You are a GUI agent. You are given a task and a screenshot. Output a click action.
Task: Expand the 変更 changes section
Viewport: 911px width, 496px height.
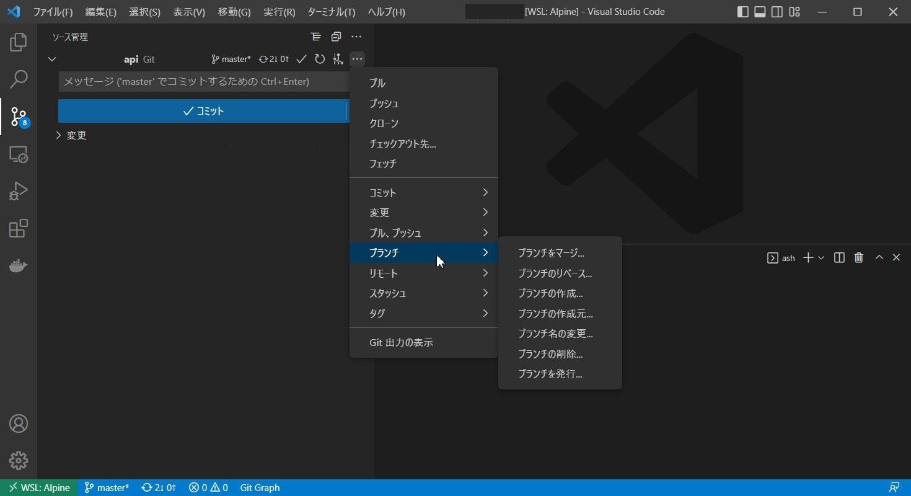click(x=59, y=135)
